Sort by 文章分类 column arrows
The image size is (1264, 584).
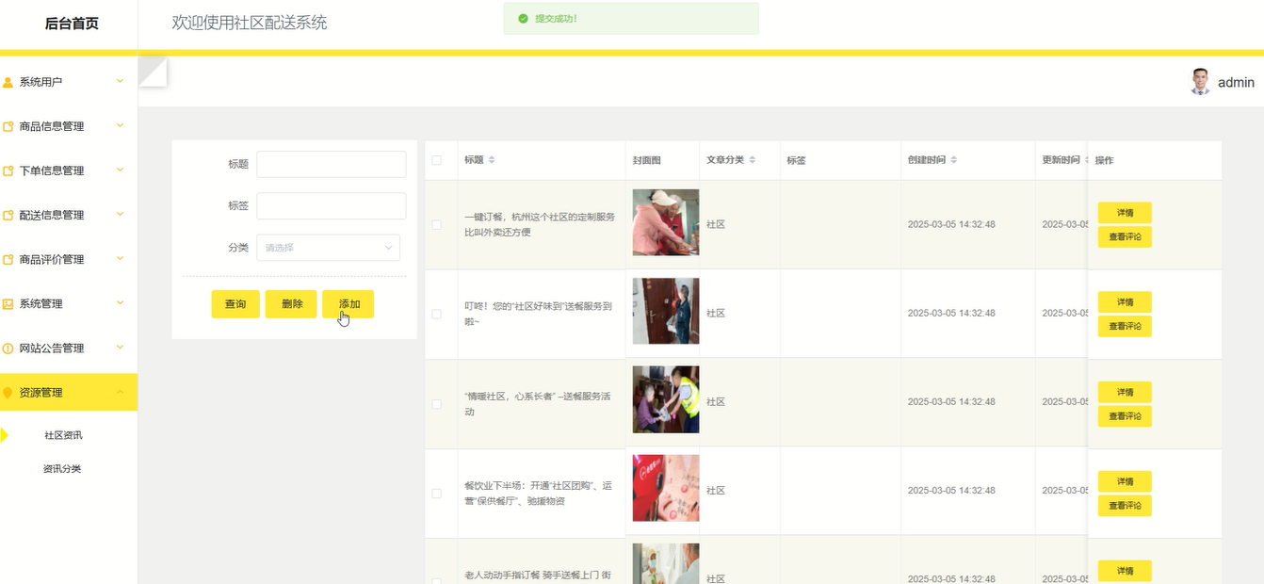[x=752, y=160]
